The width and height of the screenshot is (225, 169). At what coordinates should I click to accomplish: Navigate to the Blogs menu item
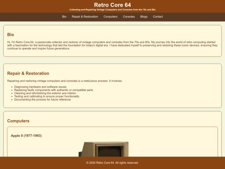coord(144,17)
